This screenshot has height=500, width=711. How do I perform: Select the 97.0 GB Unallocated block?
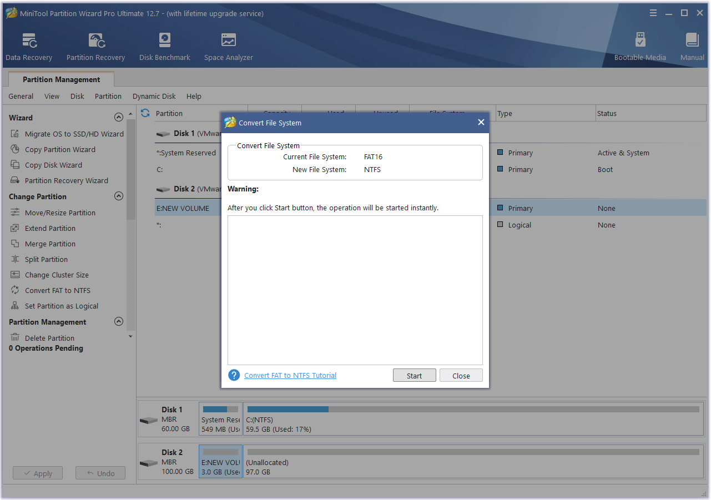(473, 462)
